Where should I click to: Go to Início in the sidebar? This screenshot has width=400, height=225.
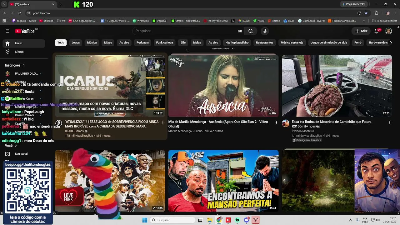(23, 43)
